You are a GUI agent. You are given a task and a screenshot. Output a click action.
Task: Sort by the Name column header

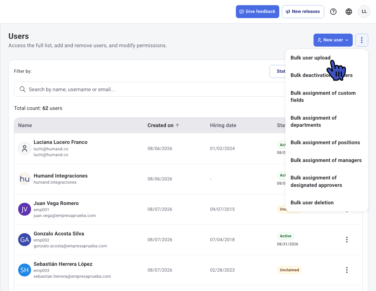pyautogui.click(x=25, y=125)
